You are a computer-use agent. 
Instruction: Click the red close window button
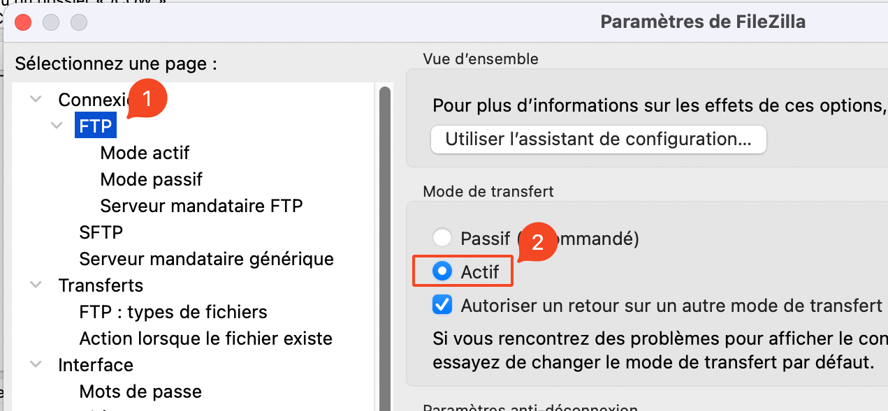23,22
